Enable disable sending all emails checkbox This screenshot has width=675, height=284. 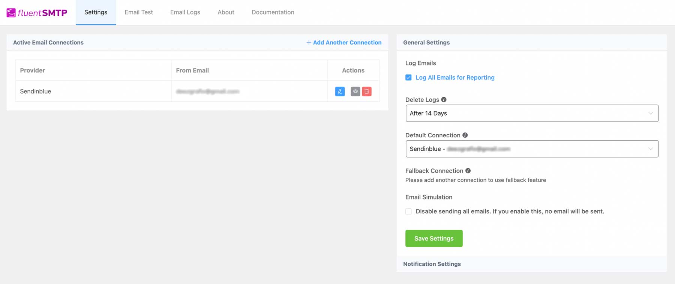tap(408, 211)
